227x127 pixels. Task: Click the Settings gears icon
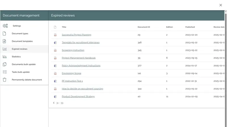tap(5, 26)
